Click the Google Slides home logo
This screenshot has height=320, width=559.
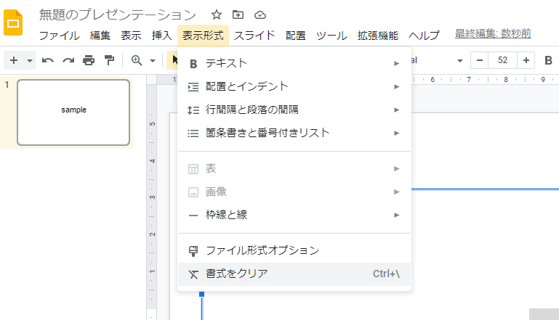[14, 23]
